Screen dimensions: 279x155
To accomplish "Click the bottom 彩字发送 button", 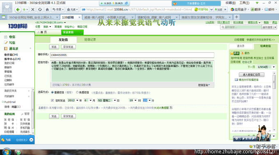I will (x=69, y=116).
